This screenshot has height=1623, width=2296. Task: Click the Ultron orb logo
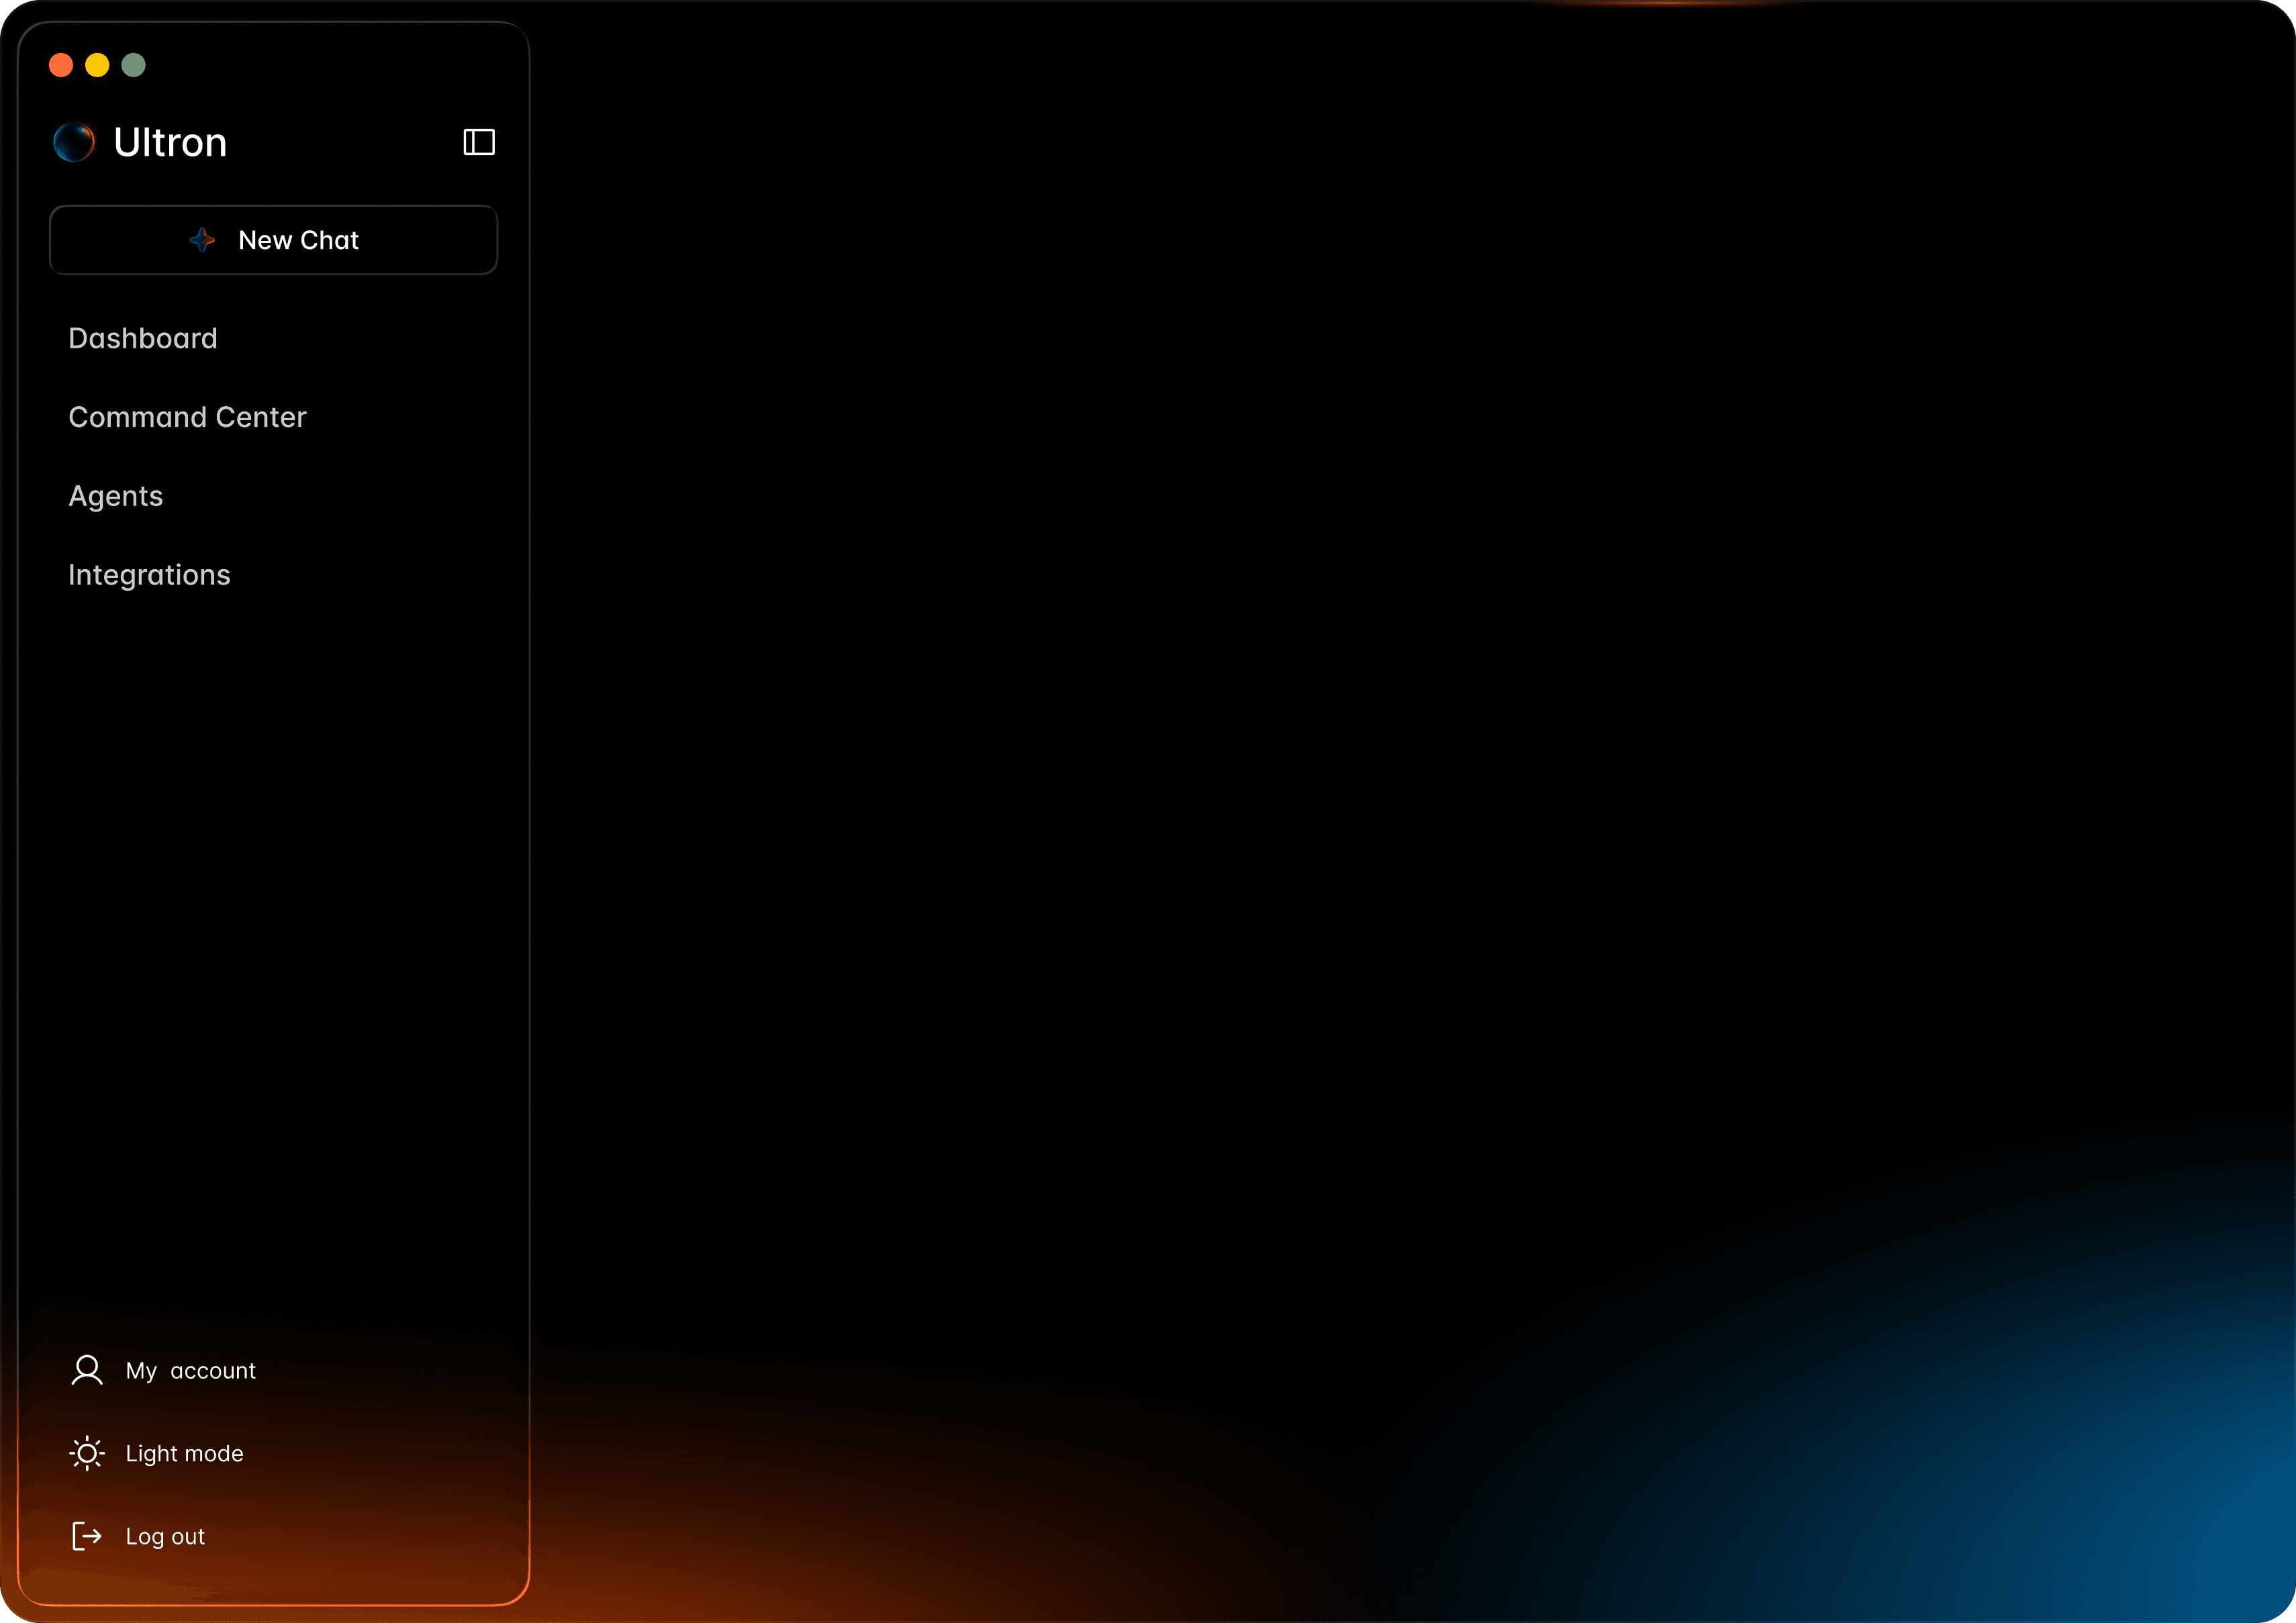[74, 142]
